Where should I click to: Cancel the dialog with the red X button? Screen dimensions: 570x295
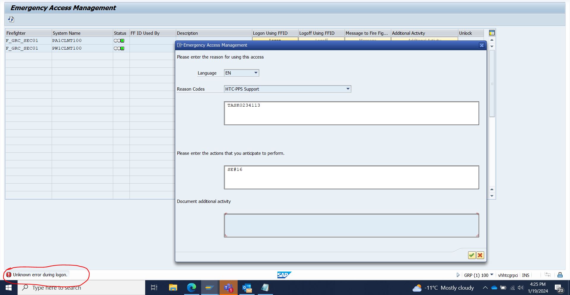(x=480, y=255)
